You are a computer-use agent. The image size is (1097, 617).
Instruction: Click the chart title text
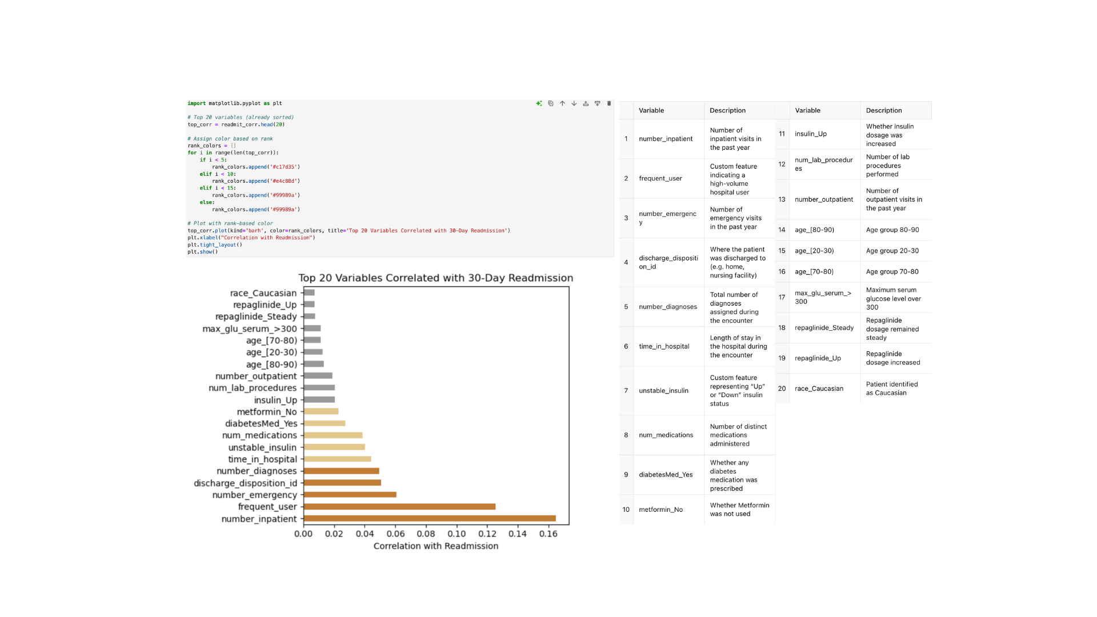click(x=435, y=278)
